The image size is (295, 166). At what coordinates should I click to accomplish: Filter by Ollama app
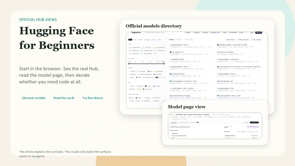(x=132, y=89)
